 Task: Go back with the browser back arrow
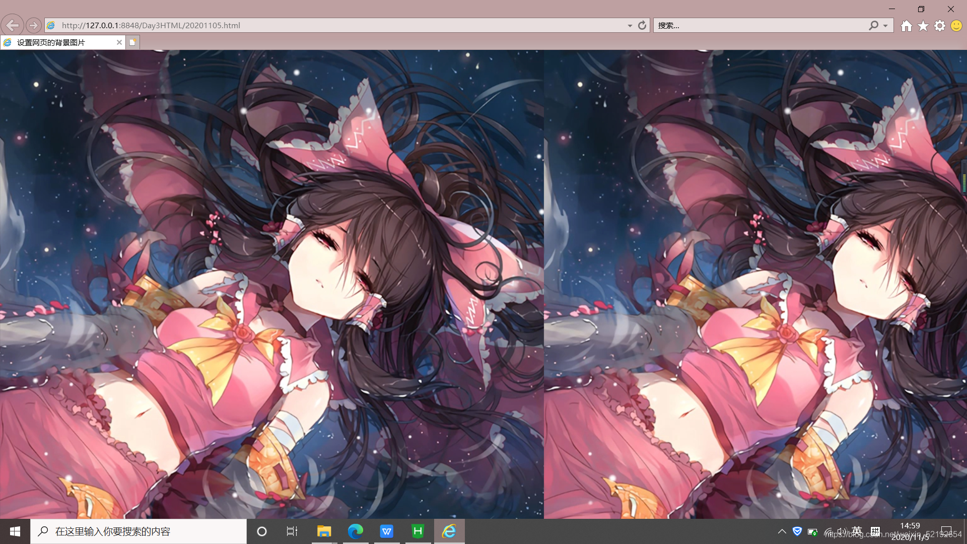12,25
